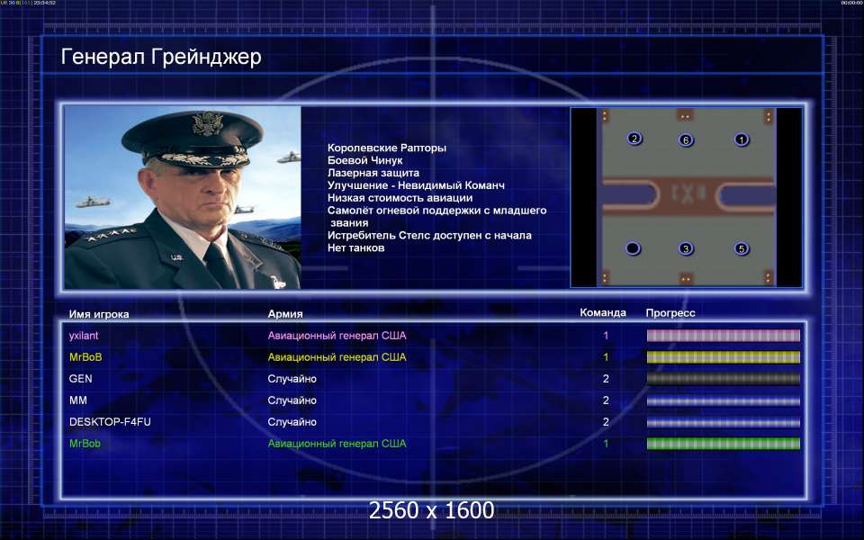Select player name GEN

click(80, 379)
